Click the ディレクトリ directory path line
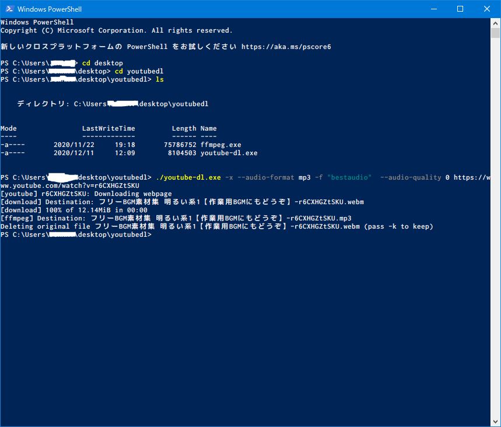This screenshot has width=501, height=427. pos(113,104)
